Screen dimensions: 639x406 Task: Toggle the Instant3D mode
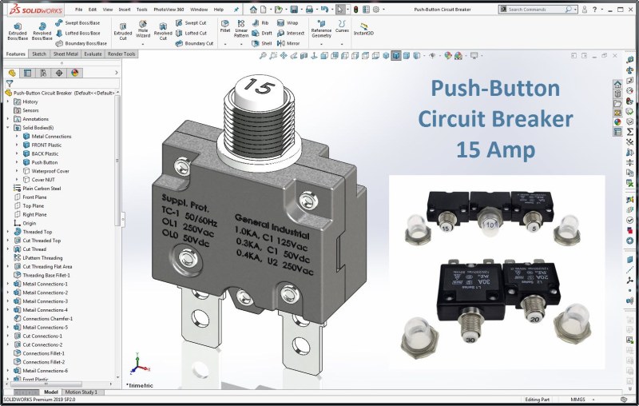(x=363, y=29)
